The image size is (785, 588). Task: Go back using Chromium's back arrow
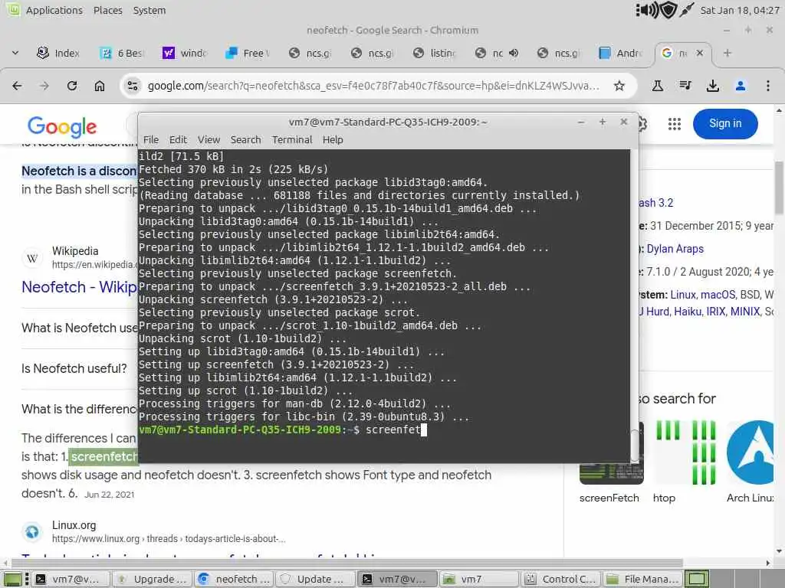17,86
